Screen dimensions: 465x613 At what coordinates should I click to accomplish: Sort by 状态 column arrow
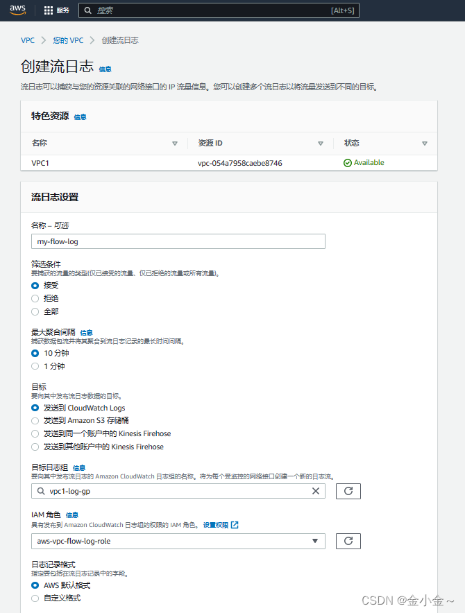coord(425,144)
